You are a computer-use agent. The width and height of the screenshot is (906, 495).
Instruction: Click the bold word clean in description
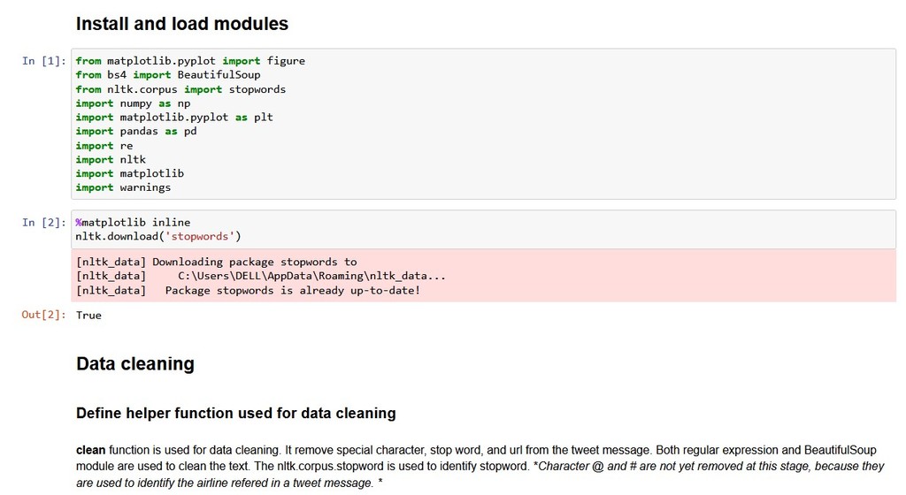point(91,450)
